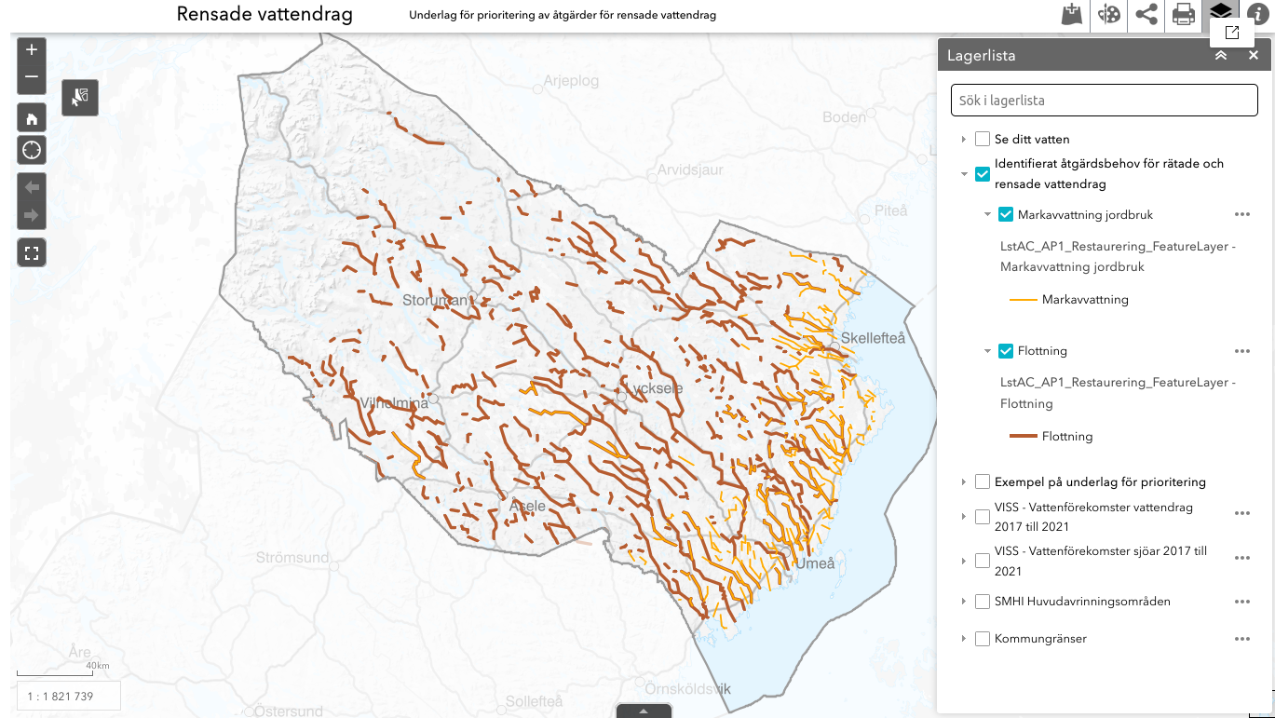Click the Sök i lagerlista search field
1275x718 pixels.
[x=1104, y=101]
